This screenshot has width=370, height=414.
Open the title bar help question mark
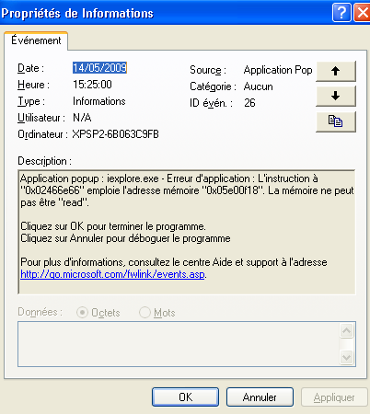point(341,13)
